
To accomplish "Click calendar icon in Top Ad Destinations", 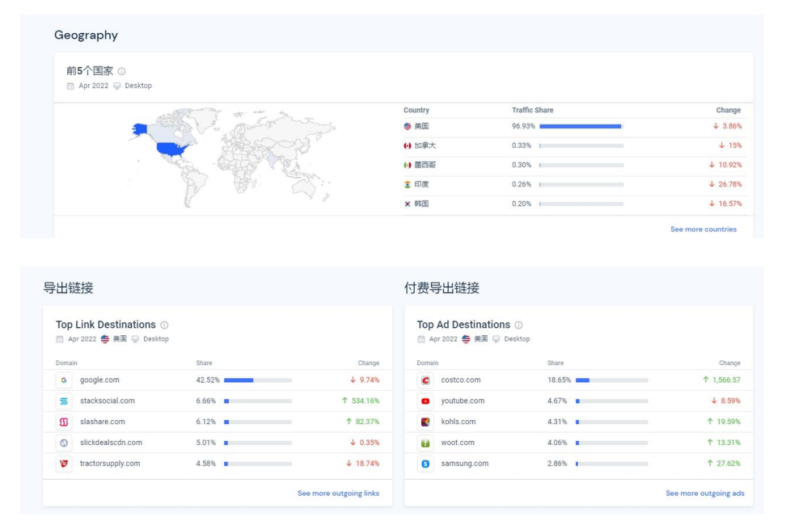I will click(x=420, y=339).
